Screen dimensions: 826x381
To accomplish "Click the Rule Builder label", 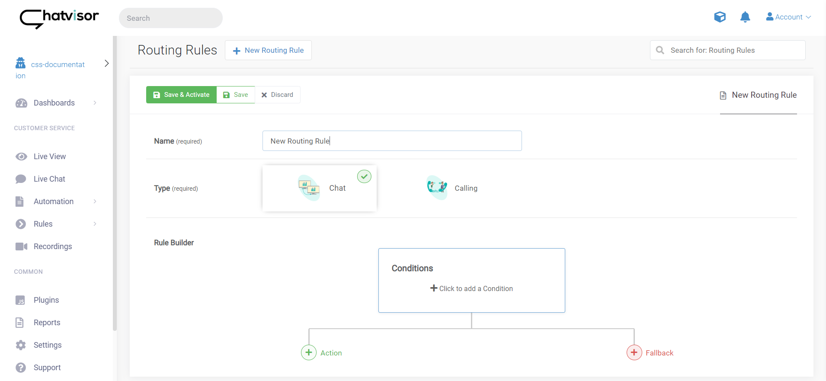I will 174,243.
